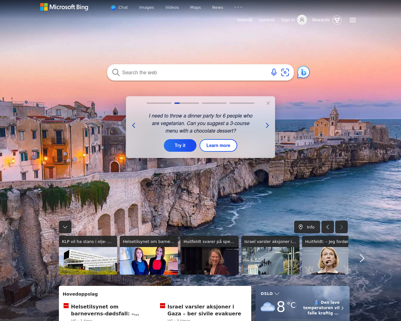
Task: Open the Chat tab
Action: click(x=119, y=8)
